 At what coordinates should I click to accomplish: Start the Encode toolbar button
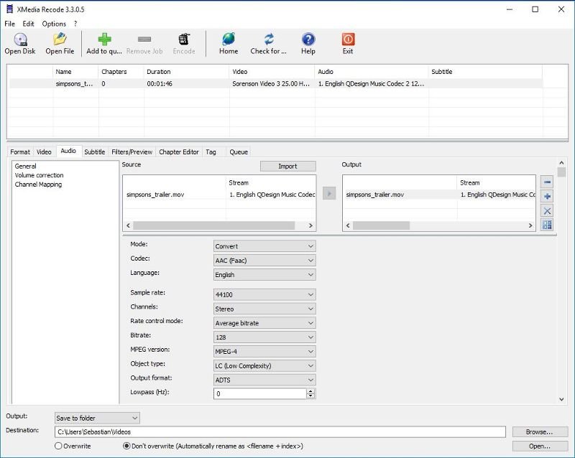click(184, 43)
